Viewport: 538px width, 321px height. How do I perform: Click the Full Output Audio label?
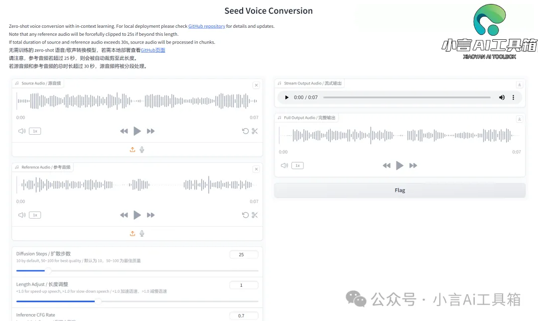click(x=306, y=118)
